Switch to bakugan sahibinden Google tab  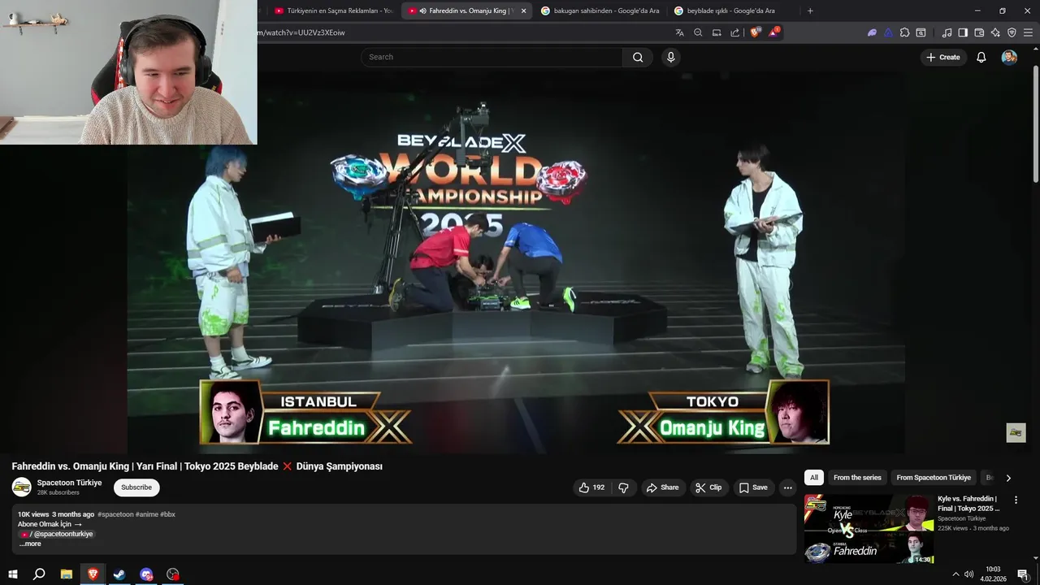pyautogui.click(x=599, y=11)
